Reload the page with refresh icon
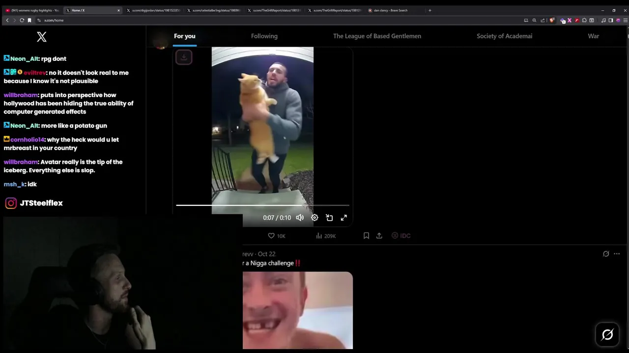The width and height of the screenshot is (629, 353). [22, 20]
